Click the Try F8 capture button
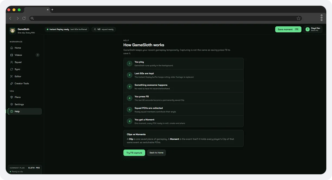Screen dimensions: 332x180 pos(134,153)
